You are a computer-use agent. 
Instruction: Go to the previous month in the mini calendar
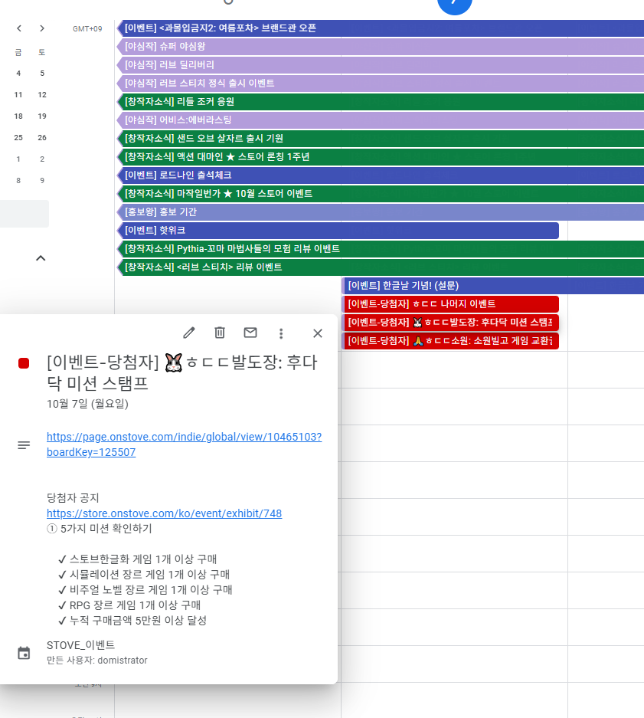click(19, 28)
